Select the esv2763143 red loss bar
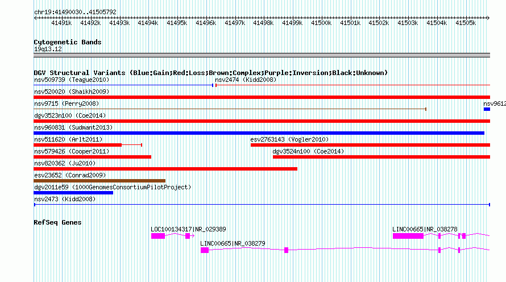The height and width of the screenshot is (282, 506). [x=371, y=145]
